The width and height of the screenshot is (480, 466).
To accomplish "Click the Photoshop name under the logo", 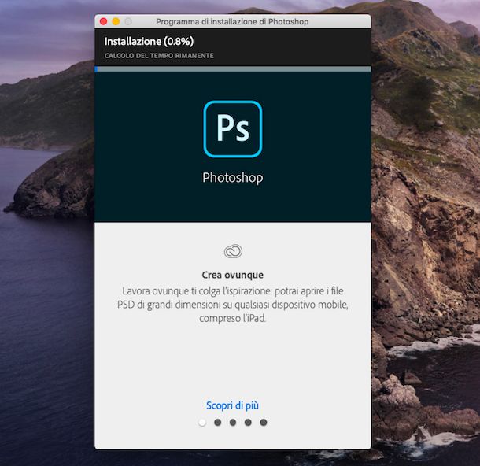I will point(233,178).
